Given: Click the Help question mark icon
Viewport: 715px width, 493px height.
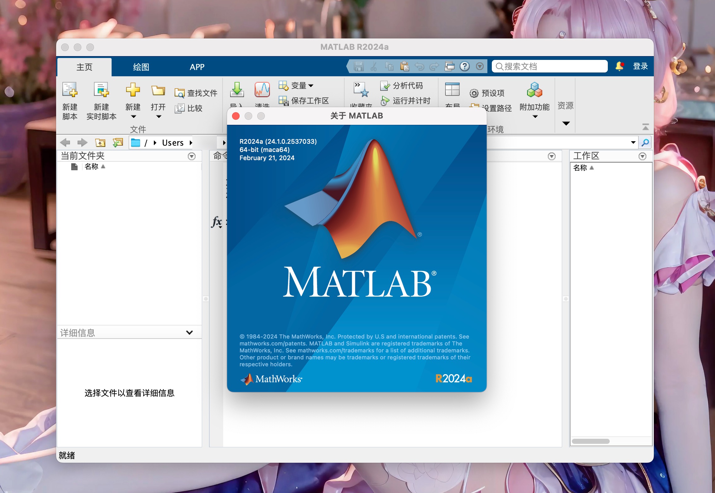Looking at the screenshot, I should [465, 66].
